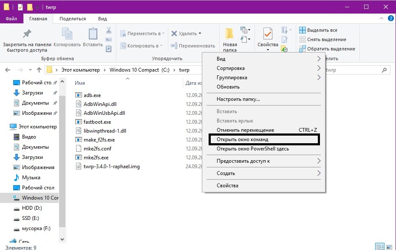The height and width of the screenshot is (250, 396).
Task: Sort by Name column header
Action: (x=80, y=83)
